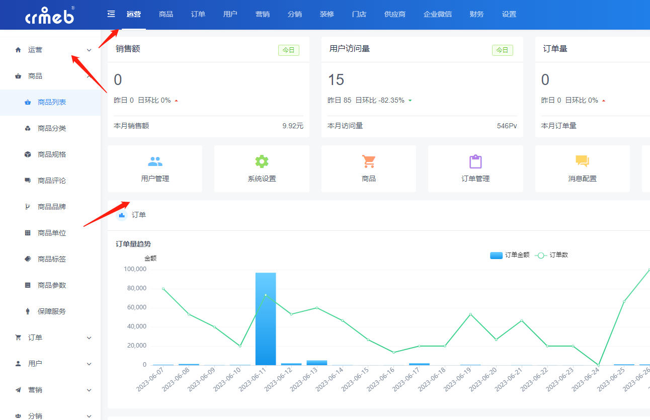Open 订单管理 shortcut with clipboard icon
The height and width of the screenshot is (420, 650).
point(475,169)
